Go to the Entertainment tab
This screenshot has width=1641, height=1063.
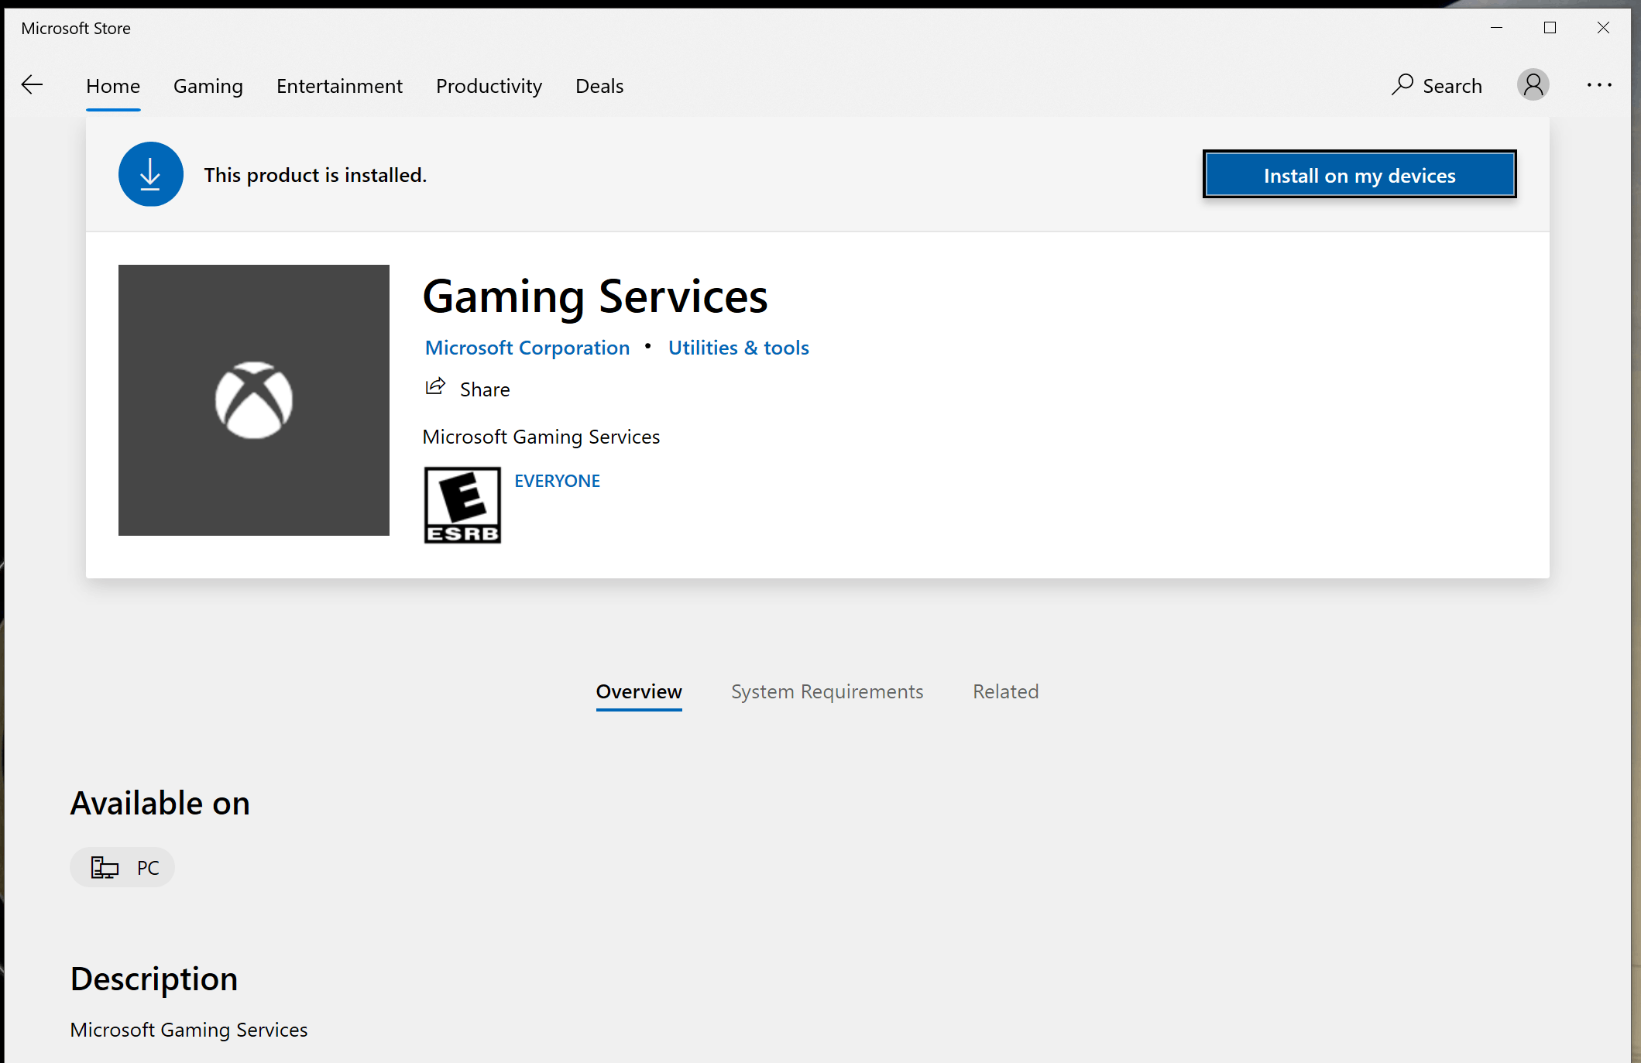339,86
